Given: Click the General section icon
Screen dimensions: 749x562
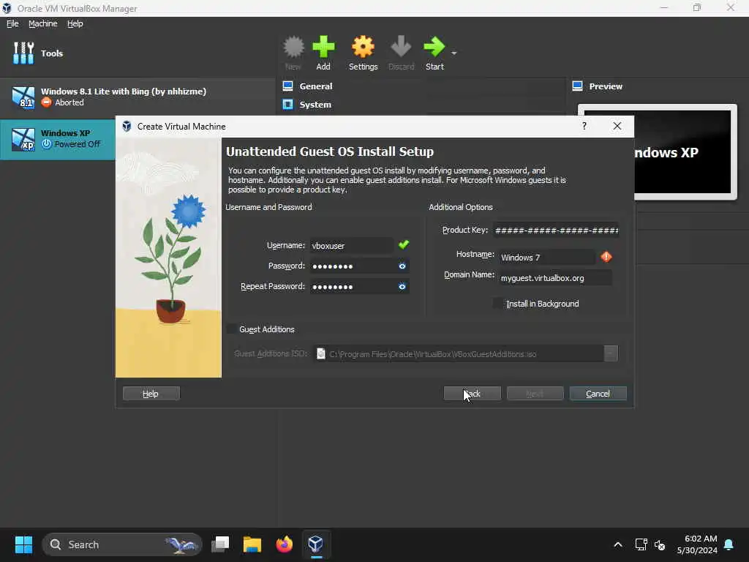Looking at the screenshot, I should [287, 86].
